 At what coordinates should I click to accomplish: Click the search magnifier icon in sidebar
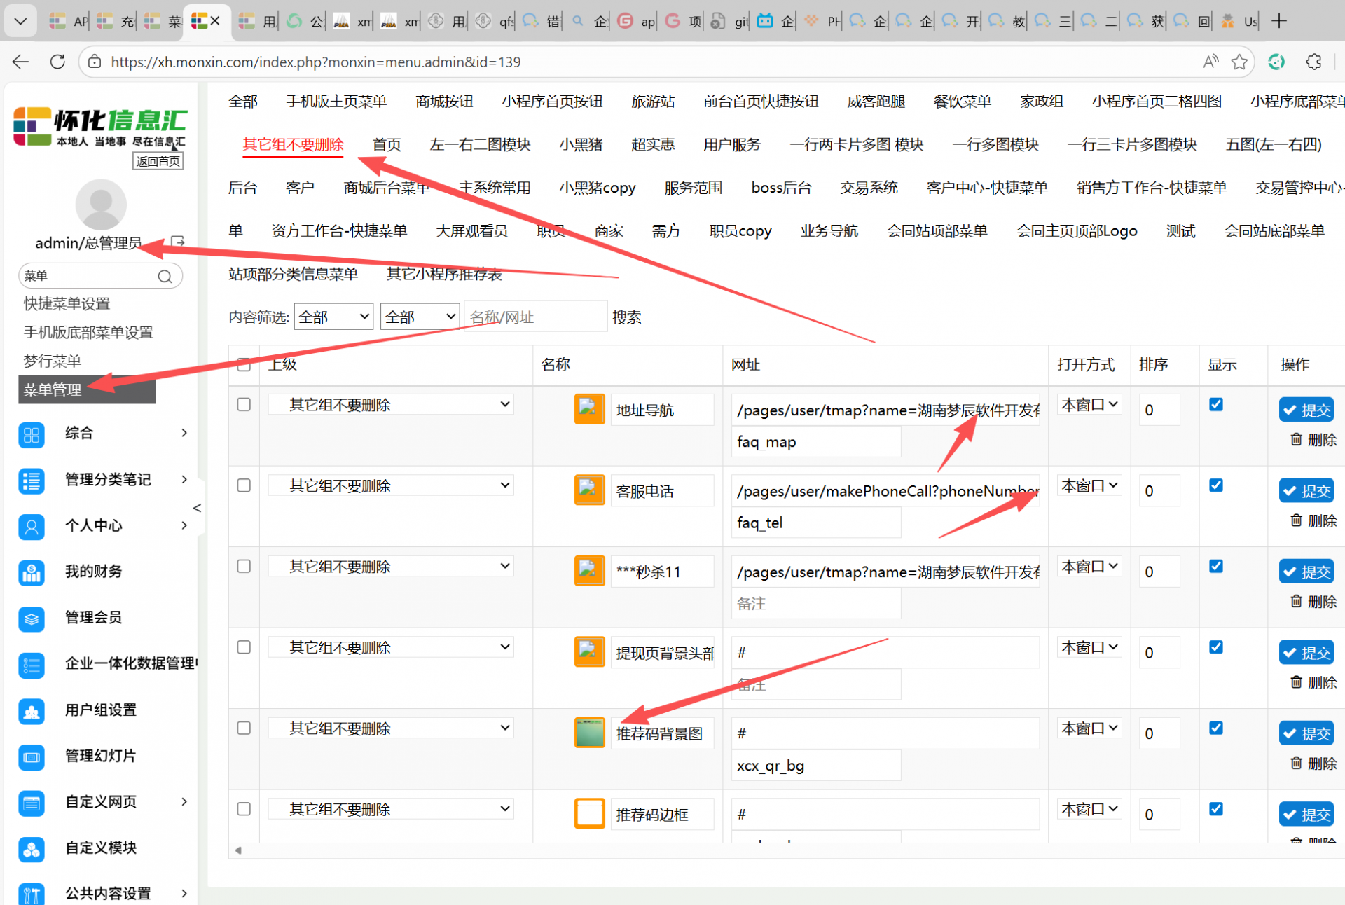pyautogui.click(x=165, y=277)
